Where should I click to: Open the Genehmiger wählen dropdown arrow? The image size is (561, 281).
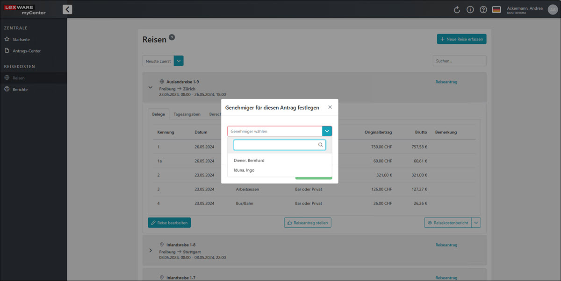click(327, 131)
